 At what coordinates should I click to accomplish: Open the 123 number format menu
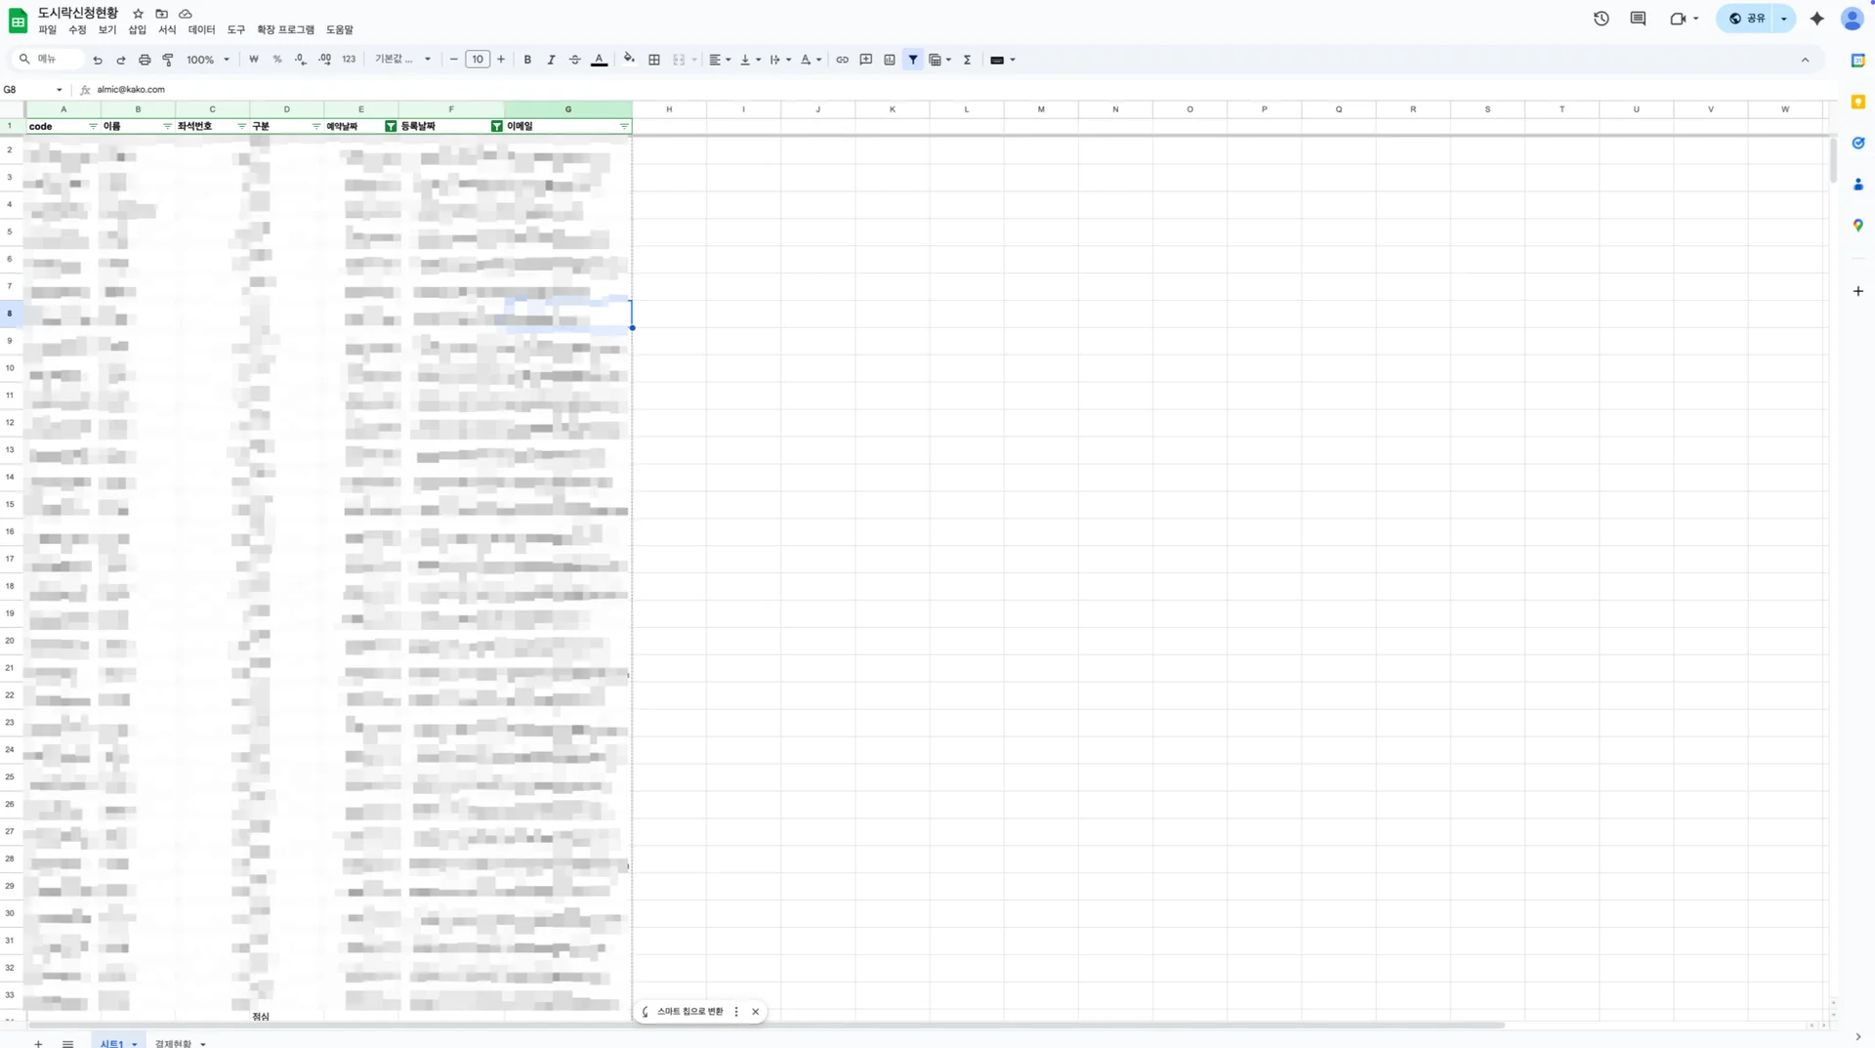[x=349, y=60]
